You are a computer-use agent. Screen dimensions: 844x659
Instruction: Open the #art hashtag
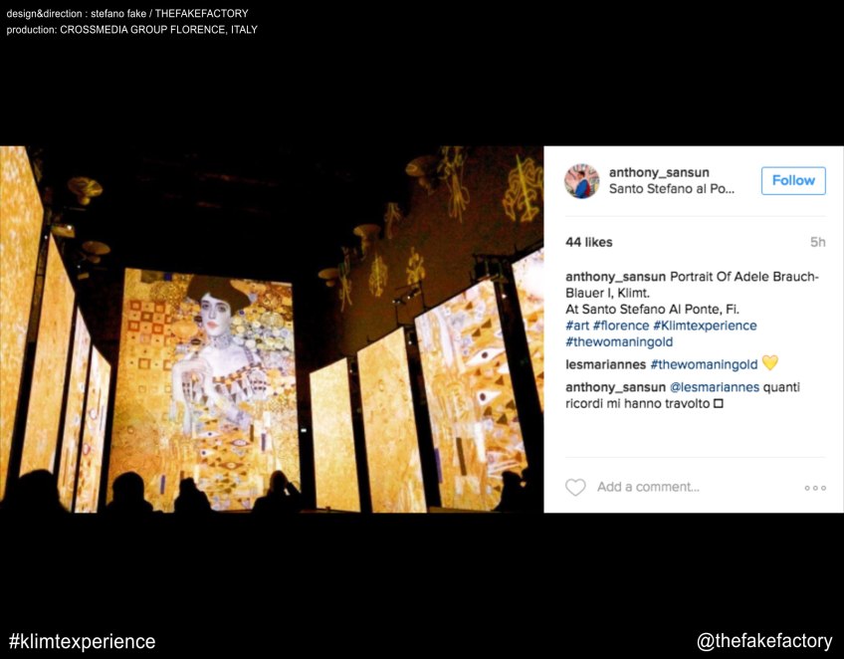click(x=577, y=326)
